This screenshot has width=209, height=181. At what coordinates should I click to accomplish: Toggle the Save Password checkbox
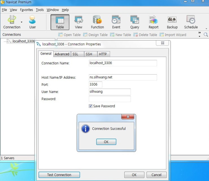click(x=90, y=106)
